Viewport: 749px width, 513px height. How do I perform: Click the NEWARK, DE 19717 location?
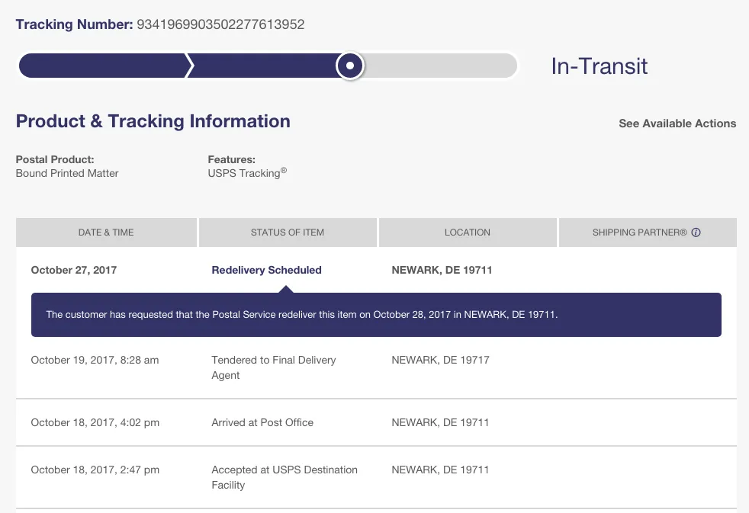[x=440, y=360]
